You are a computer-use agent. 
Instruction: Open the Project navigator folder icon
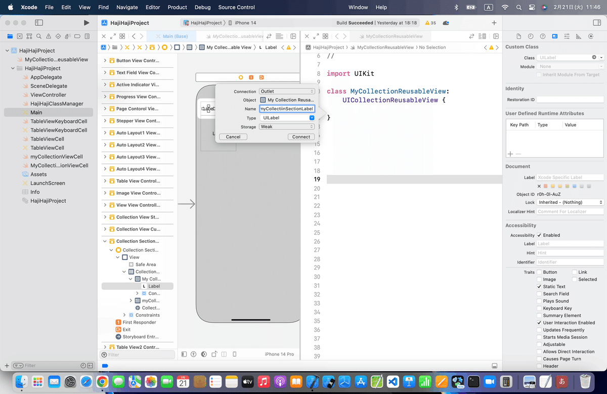(x=10, y=36)
